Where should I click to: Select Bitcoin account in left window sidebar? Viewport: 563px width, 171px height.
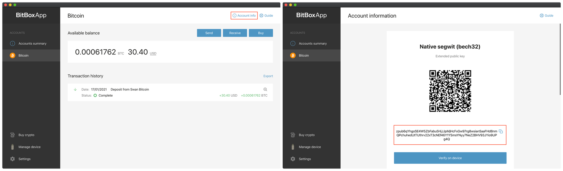pos(31,56)
